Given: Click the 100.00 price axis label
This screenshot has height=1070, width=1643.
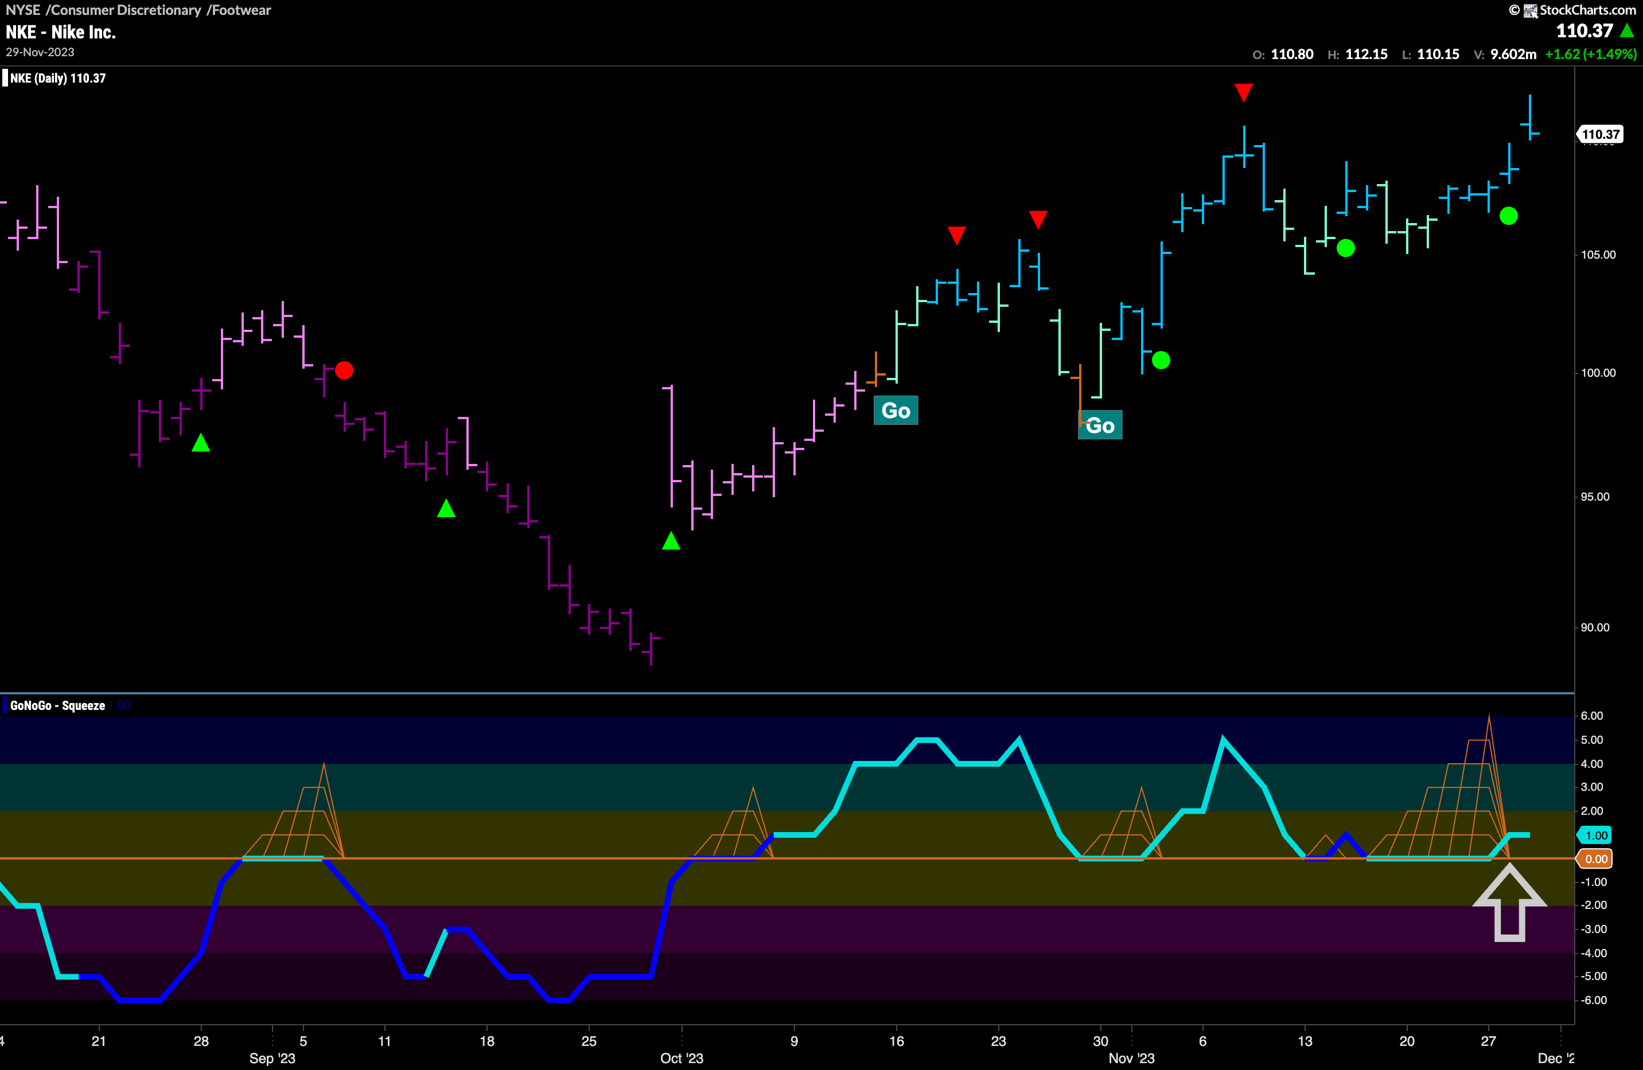Looking at the screenshot, I should (x=1598, y=373).
